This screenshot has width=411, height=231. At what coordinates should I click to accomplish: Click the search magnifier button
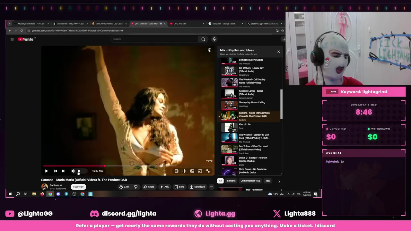203,39
